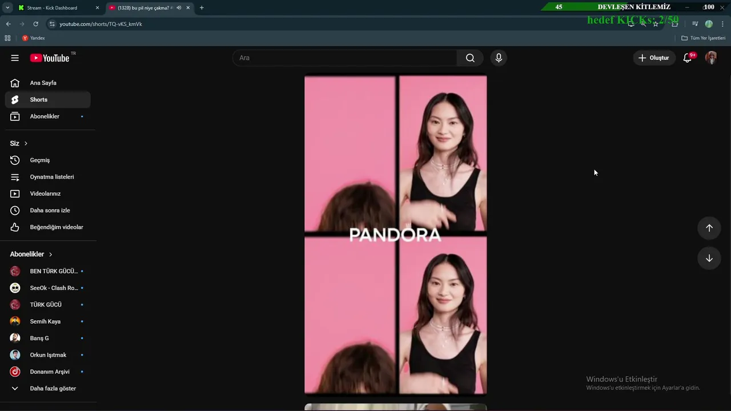Screen dimensions: 731x411
Task: Open the Chrome profile avatar
Action: (x=709, y=24)
